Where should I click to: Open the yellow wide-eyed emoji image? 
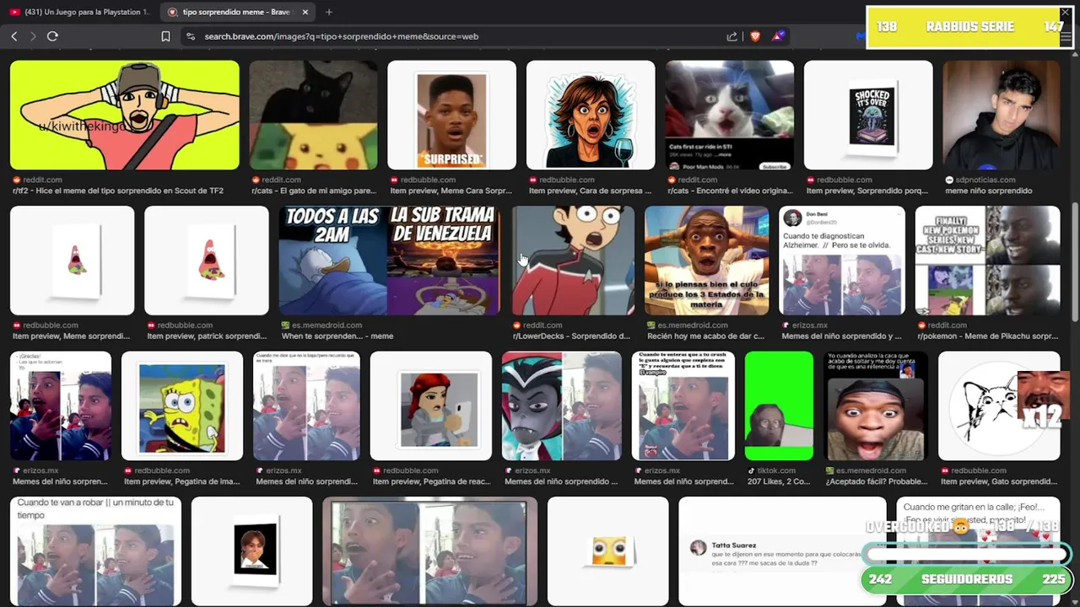[x=608, y=551]
